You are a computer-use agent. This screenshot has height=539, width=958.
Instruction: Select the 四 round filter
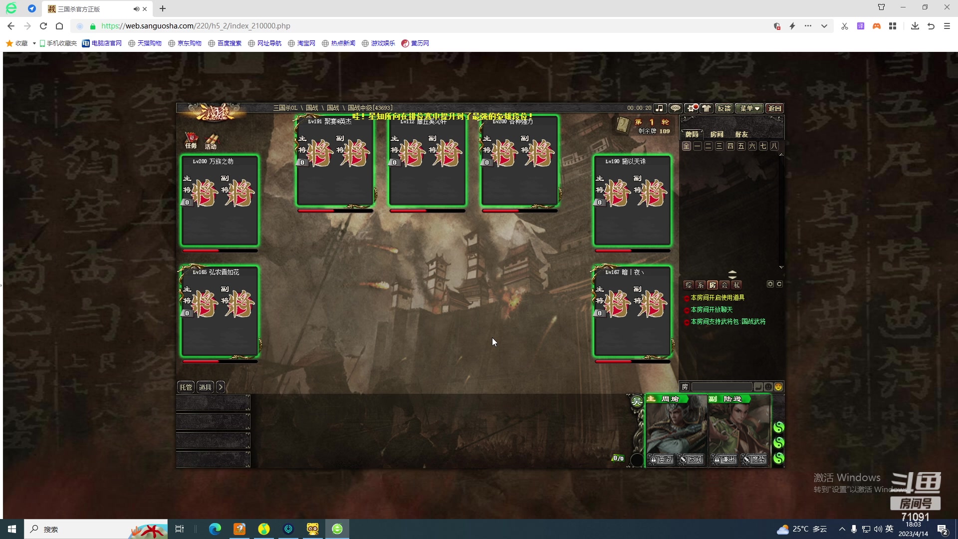pyautogui.click(x=730, y=146)
